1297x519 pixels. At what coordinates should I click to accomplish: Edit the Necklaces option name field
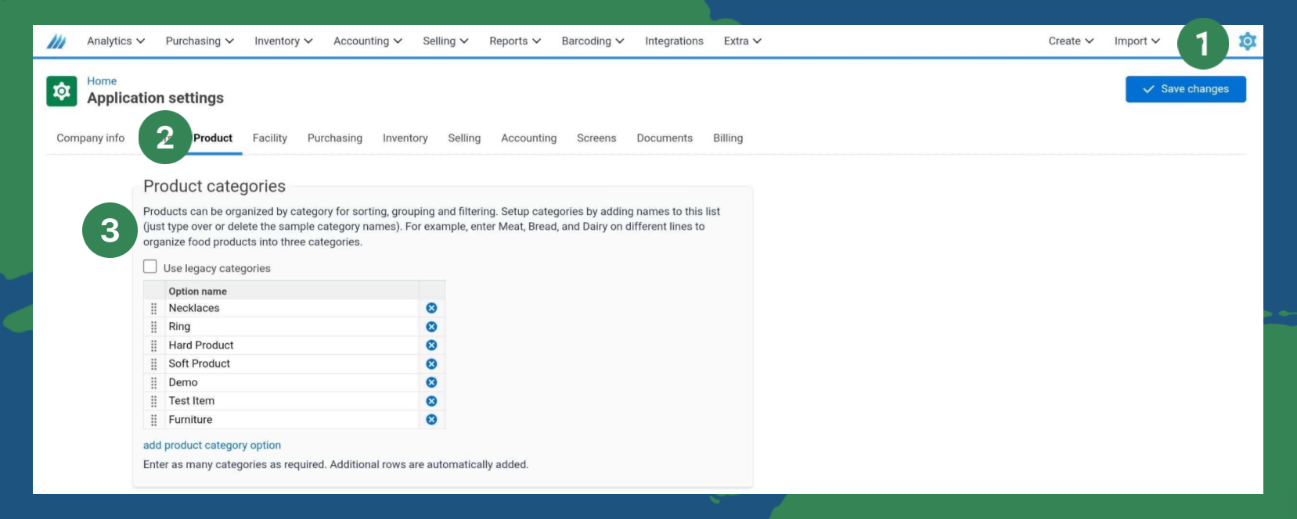pos(292,308)
